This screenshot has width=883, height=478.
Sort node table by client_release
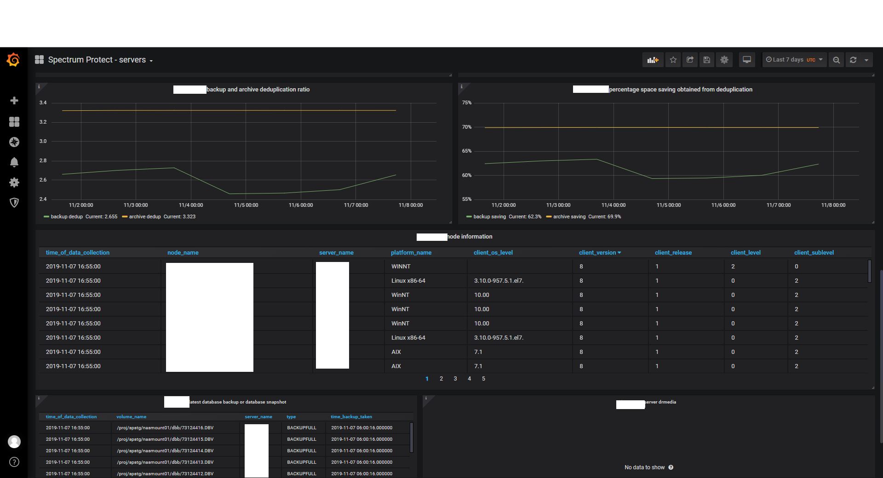(673, 253)
